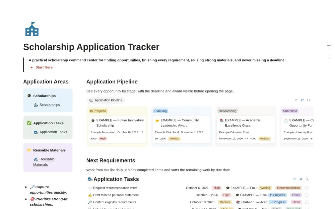Click In Progress status on eligibility row
Image resolution: width=335 pixels, height=209 pixels.
[x=278, y=202]
